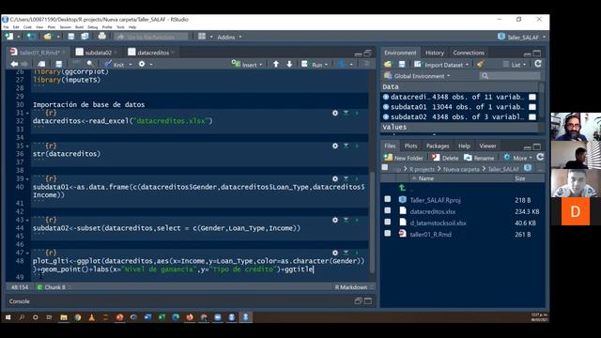601x338 pixels.
Task: View the datacreditos data table (grid icon)
Action: (532, 97)
